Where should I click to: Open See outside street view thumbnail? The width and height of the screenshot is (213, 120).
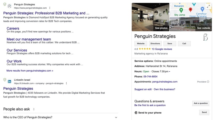(191, 24)
